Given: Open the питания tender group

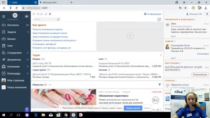Looking at the screenshot, I should (103, 70).
